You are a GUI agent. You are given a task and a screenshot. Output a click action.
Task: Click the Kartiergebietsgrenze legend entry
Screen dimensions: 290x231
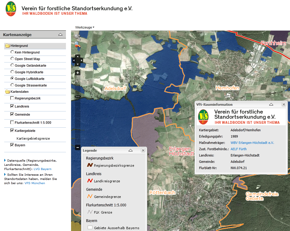click(x=33, y=138)
